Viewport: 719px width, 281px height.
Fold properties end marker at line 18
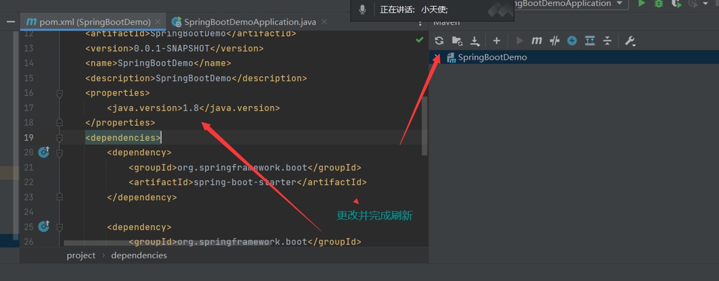point(59,123)
